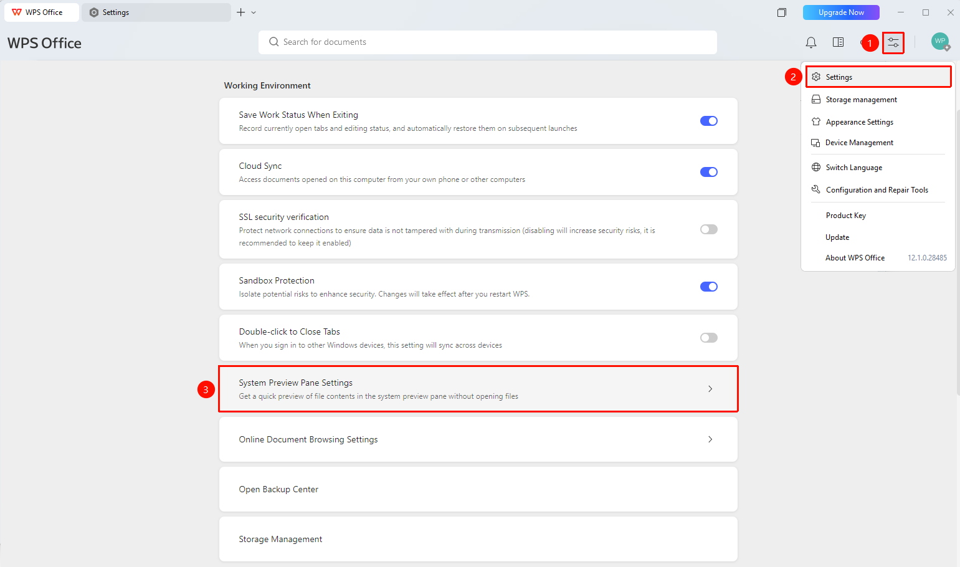Open the global settings sliders icon

pos(893,42)
